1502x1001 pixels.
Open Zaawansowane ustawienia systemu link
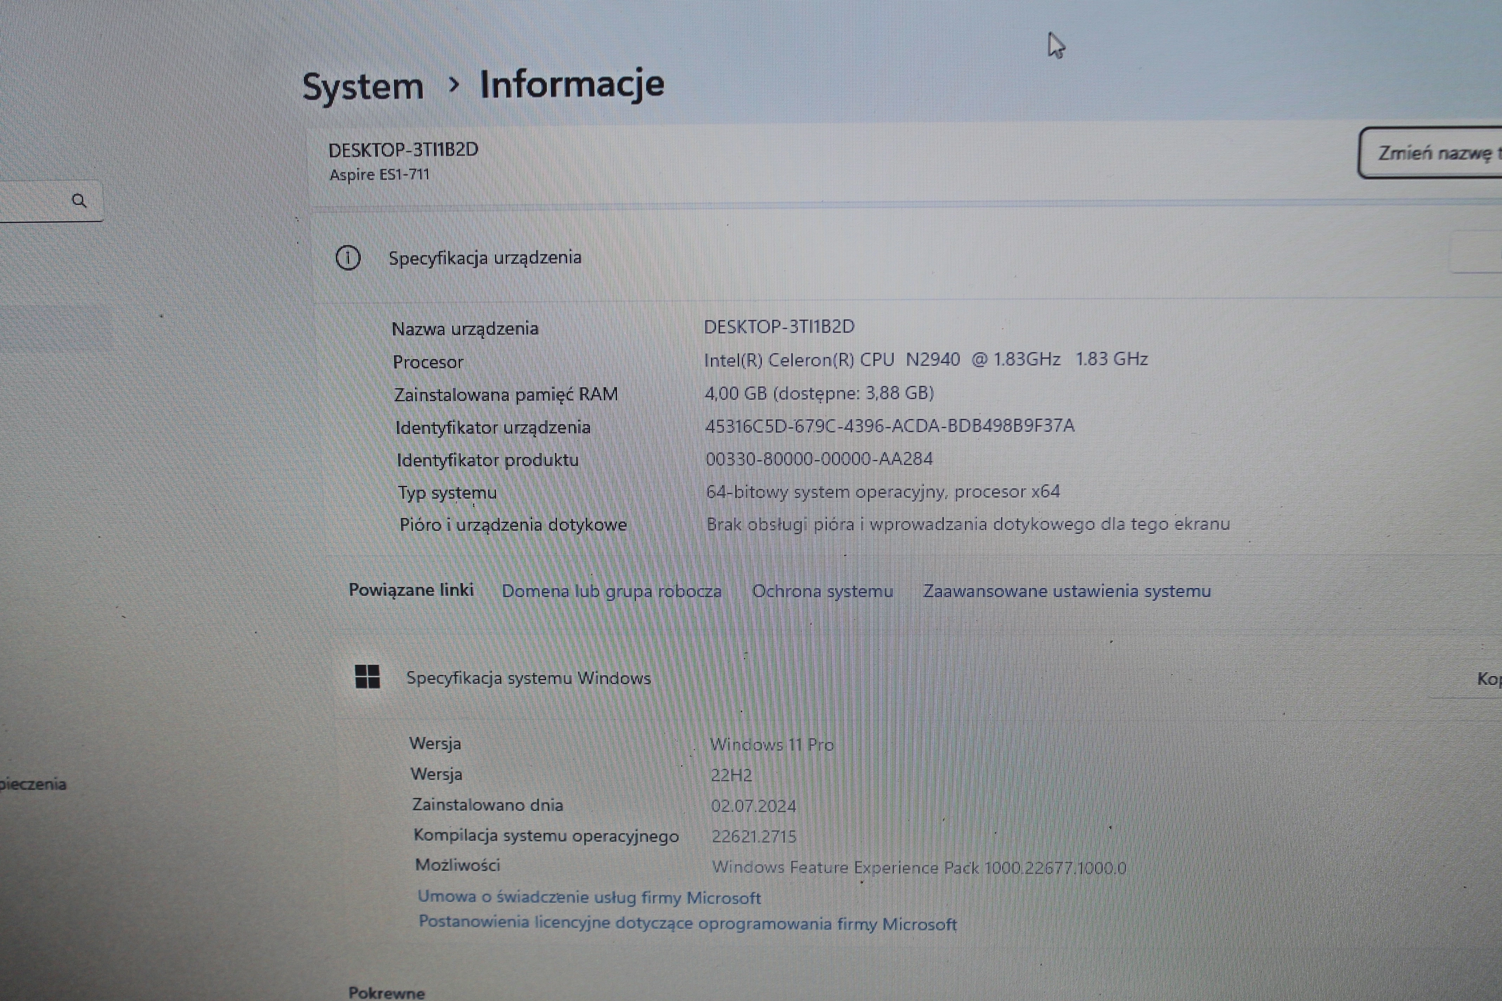click(x=1066, y=591)
